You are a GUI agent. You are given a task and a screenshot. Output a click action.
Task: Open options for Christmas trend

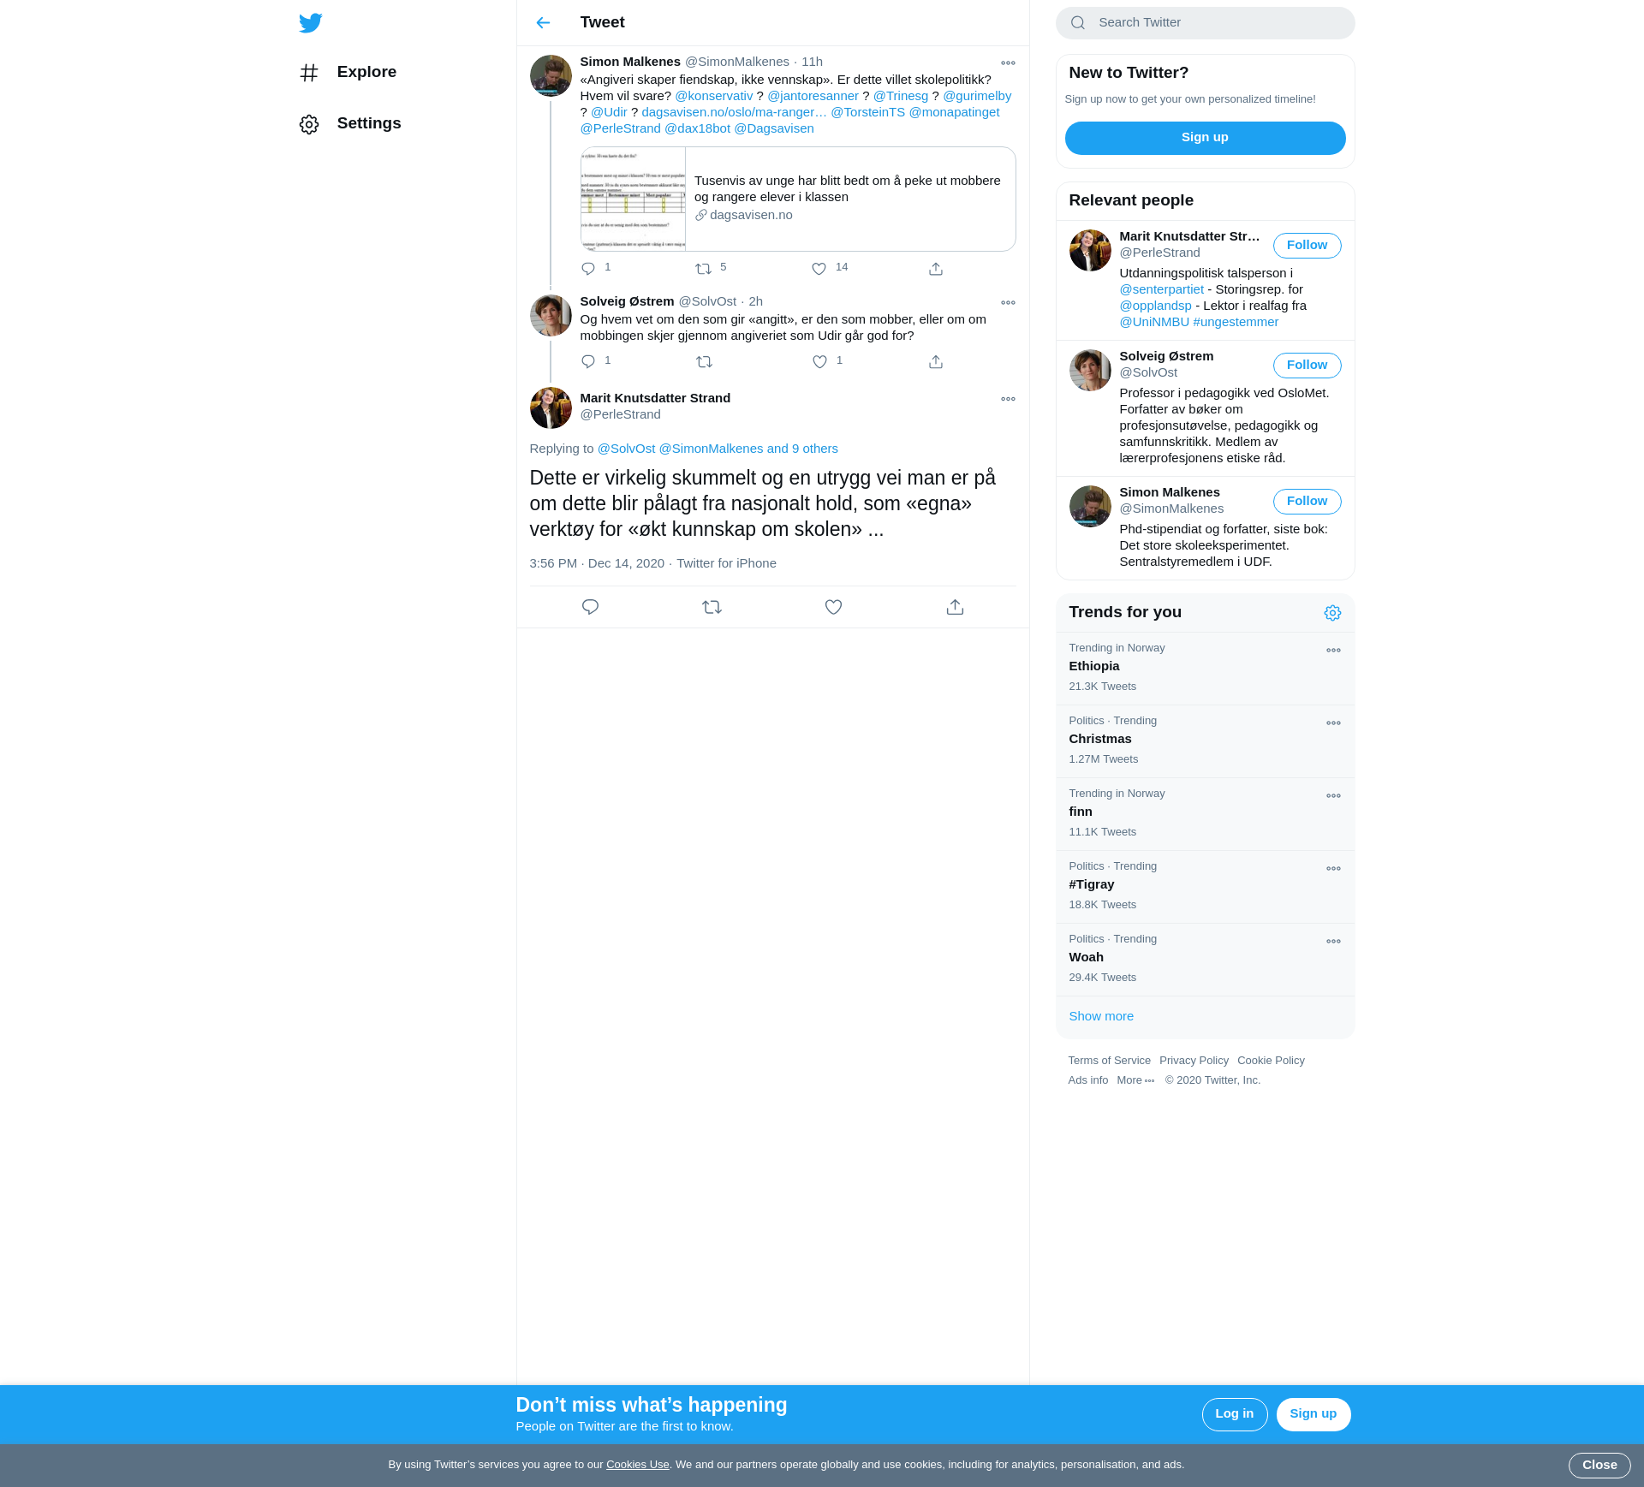1333,723
